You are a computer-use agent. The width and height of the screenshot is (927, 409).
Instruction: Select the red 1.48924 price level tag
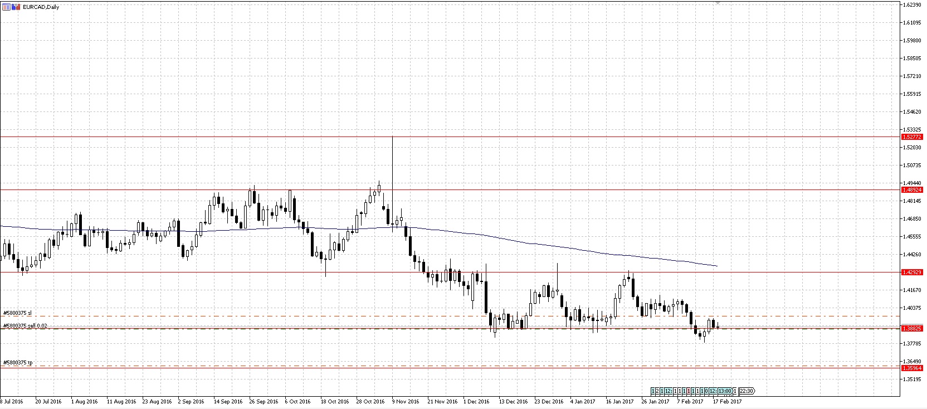(912, 190)
